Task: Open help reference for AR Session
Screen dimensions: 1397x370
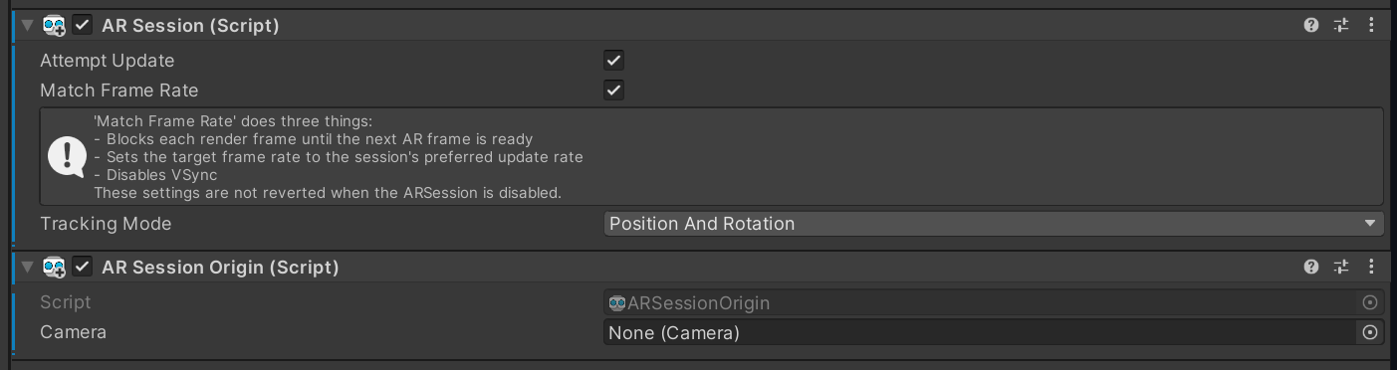Action: pyautogui.click(x=1311, y=26)
